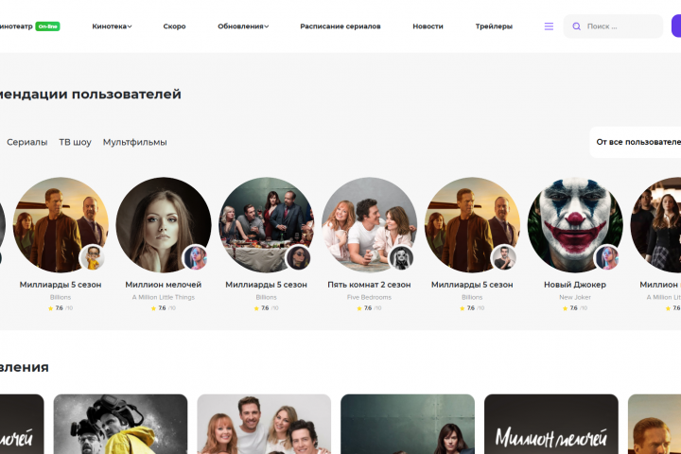Go to the Скоро section
The width and height of the screenshot is (681, 454).
[x=174, y=26]
